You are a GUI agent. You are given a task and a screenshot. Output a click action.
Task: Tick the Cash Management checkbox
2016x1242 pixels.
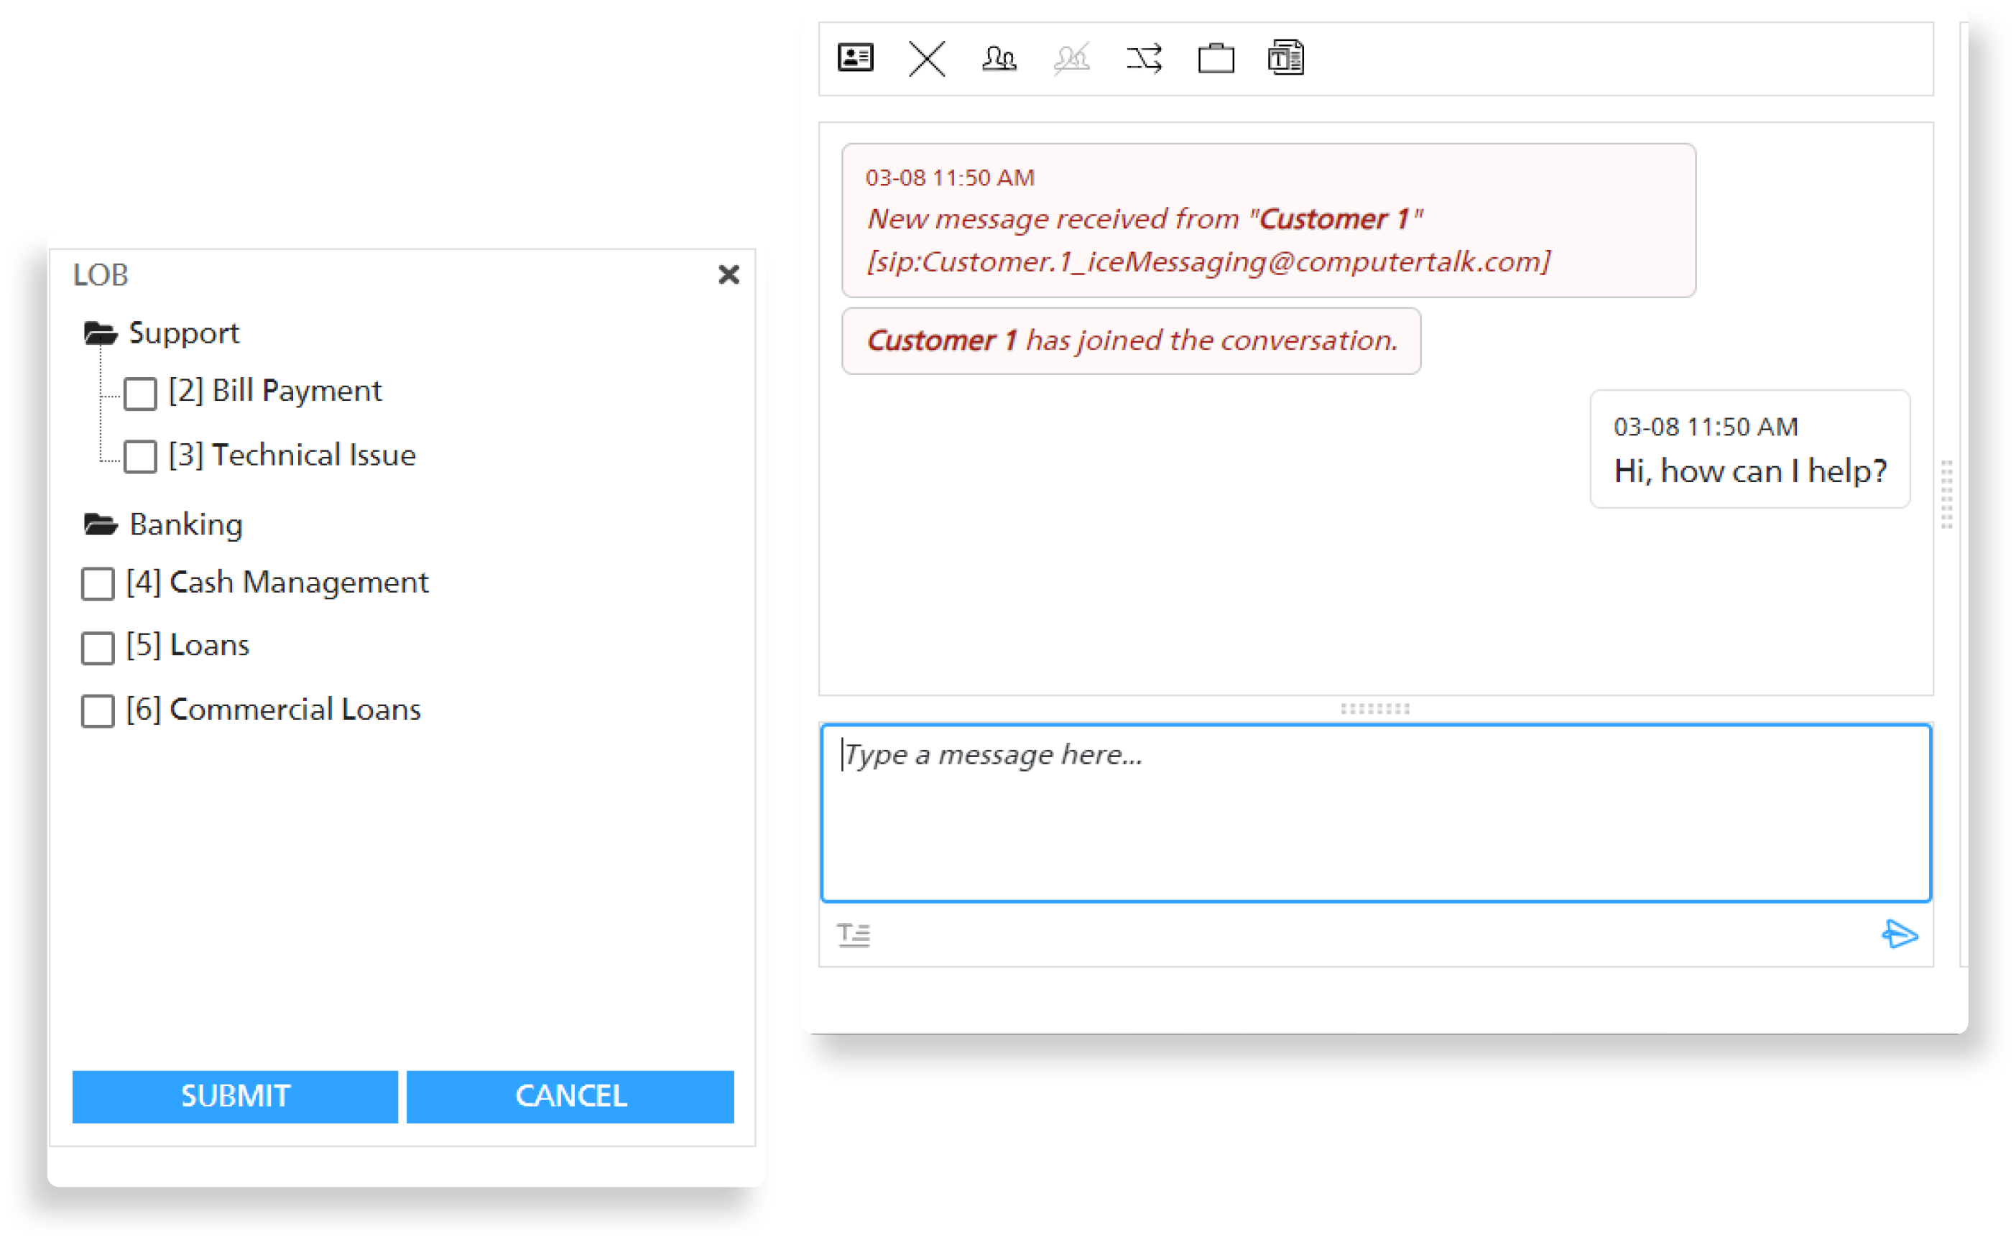pyautogui.click(x=98, y=583)
